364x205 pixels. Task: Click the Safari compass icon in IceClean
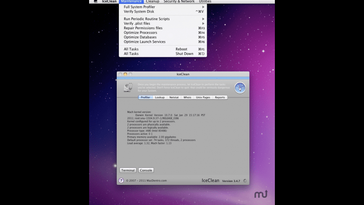[240, 88]
